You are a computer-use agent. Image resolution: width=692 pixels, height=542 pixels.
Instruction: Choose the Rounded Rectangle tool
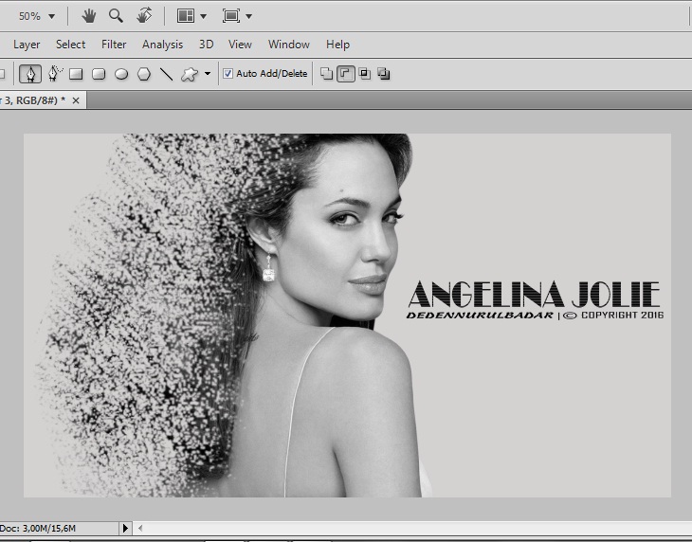click(x=99, y=74)
